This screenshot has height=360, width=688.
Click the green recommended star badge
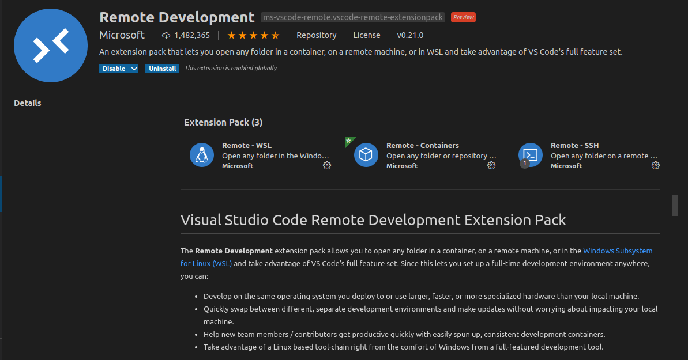(x=349, y=141)
